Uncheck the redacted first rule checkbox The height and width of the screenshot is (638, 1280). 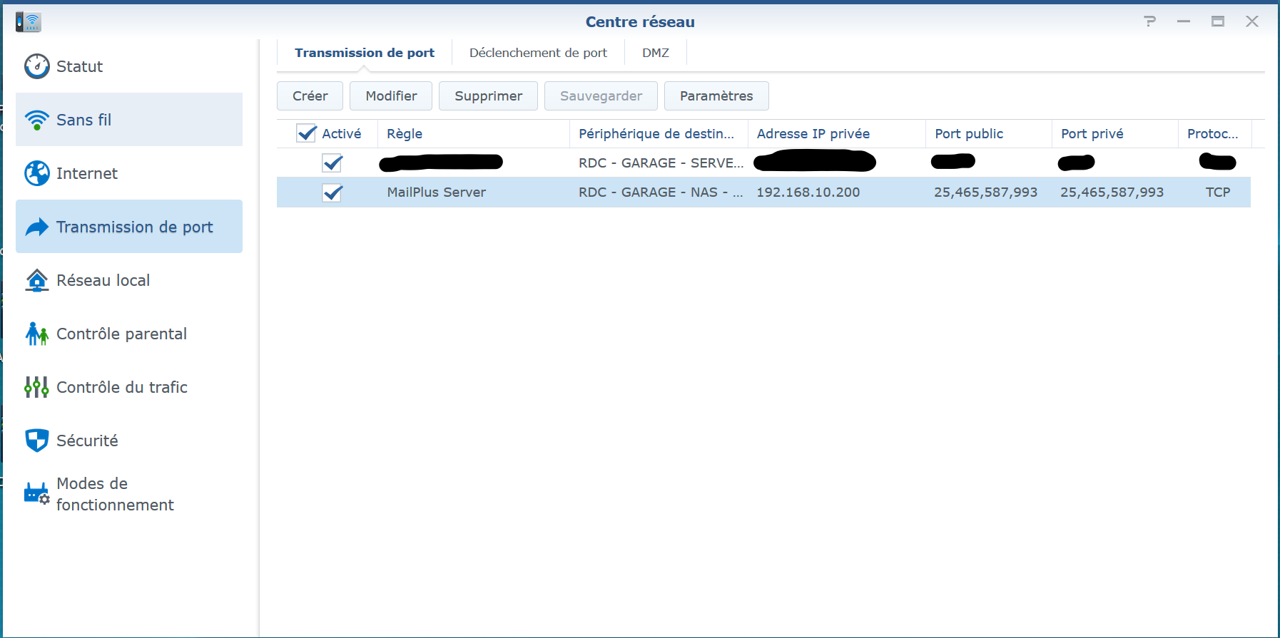click(332, 163)
